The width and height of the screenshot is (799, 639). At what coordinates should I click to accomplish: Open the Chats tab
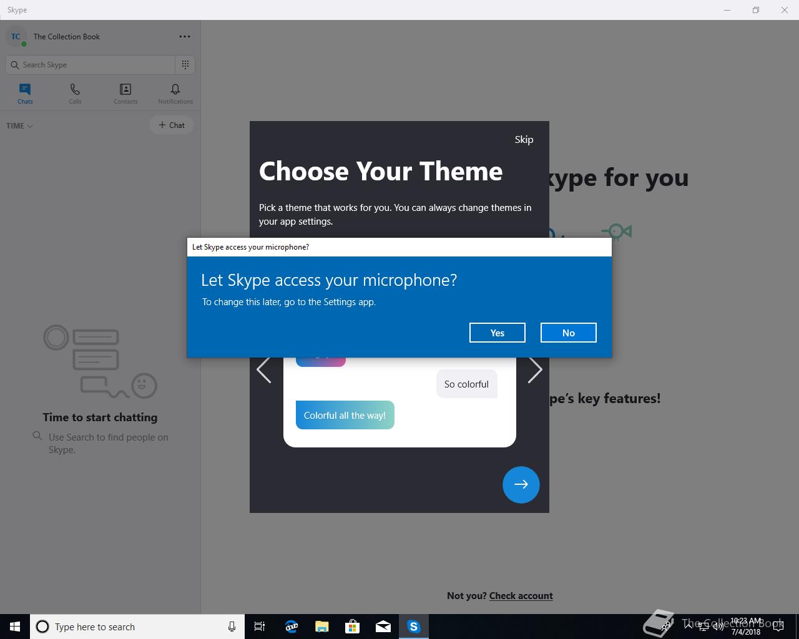coord(25,94)
